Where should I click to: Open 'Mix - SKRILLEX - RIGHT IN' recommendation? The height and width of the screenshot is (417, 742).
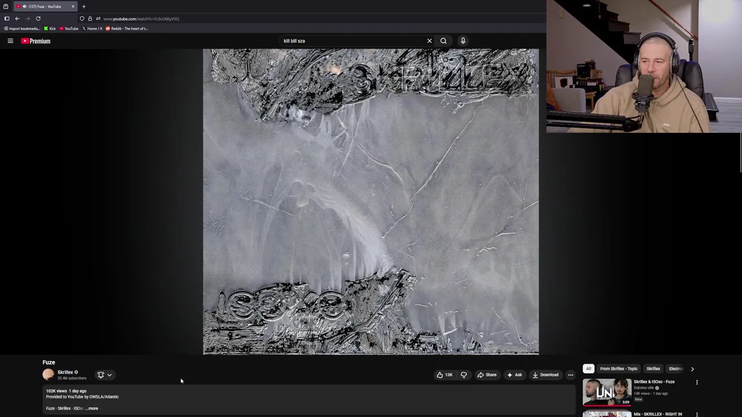[x=657, y=414]
